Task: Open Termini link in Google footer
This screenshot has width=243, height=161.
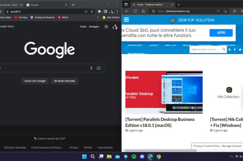Action: pos(88,147)
